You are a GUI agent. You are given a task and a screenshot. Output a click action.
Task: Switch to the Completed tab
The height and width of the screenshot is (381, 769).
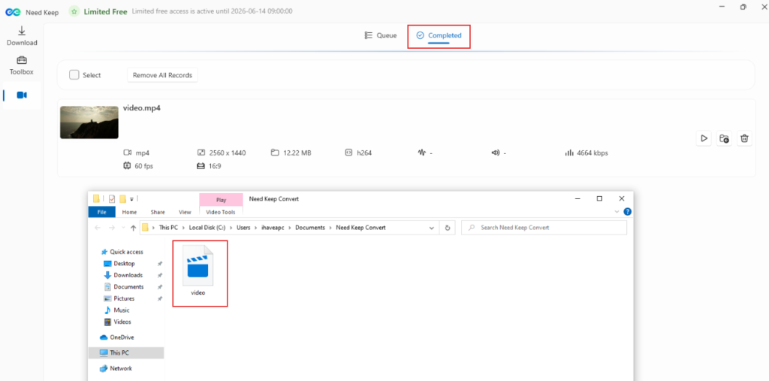coord(439,35)
